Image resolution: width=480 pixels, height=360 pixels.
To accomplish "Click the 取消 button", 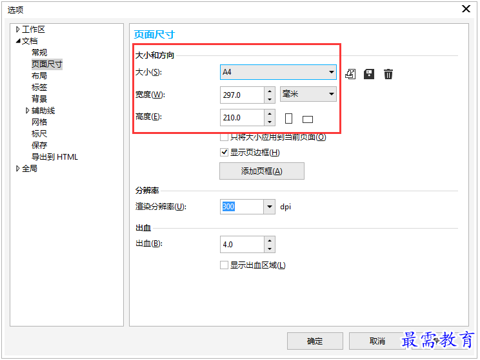I will coord(377,341).
